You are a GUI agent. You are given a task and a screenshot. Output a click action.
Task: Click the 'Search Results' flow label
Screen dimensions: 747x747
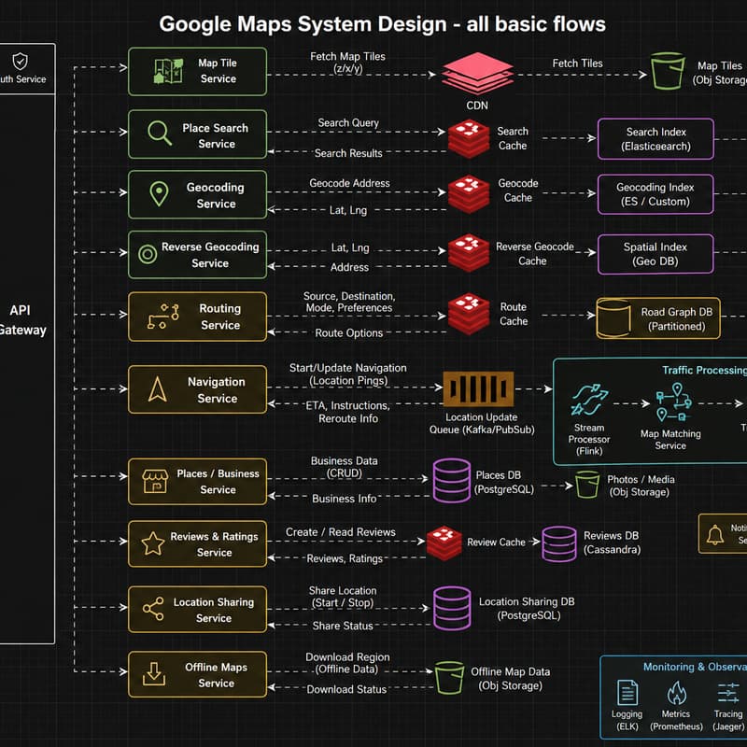[x=348, y=153]
